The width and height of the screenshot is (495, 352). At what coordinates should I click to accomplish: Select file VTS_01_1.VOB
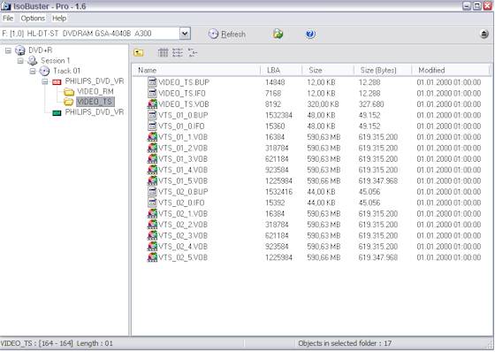click(x=183, y=137)
